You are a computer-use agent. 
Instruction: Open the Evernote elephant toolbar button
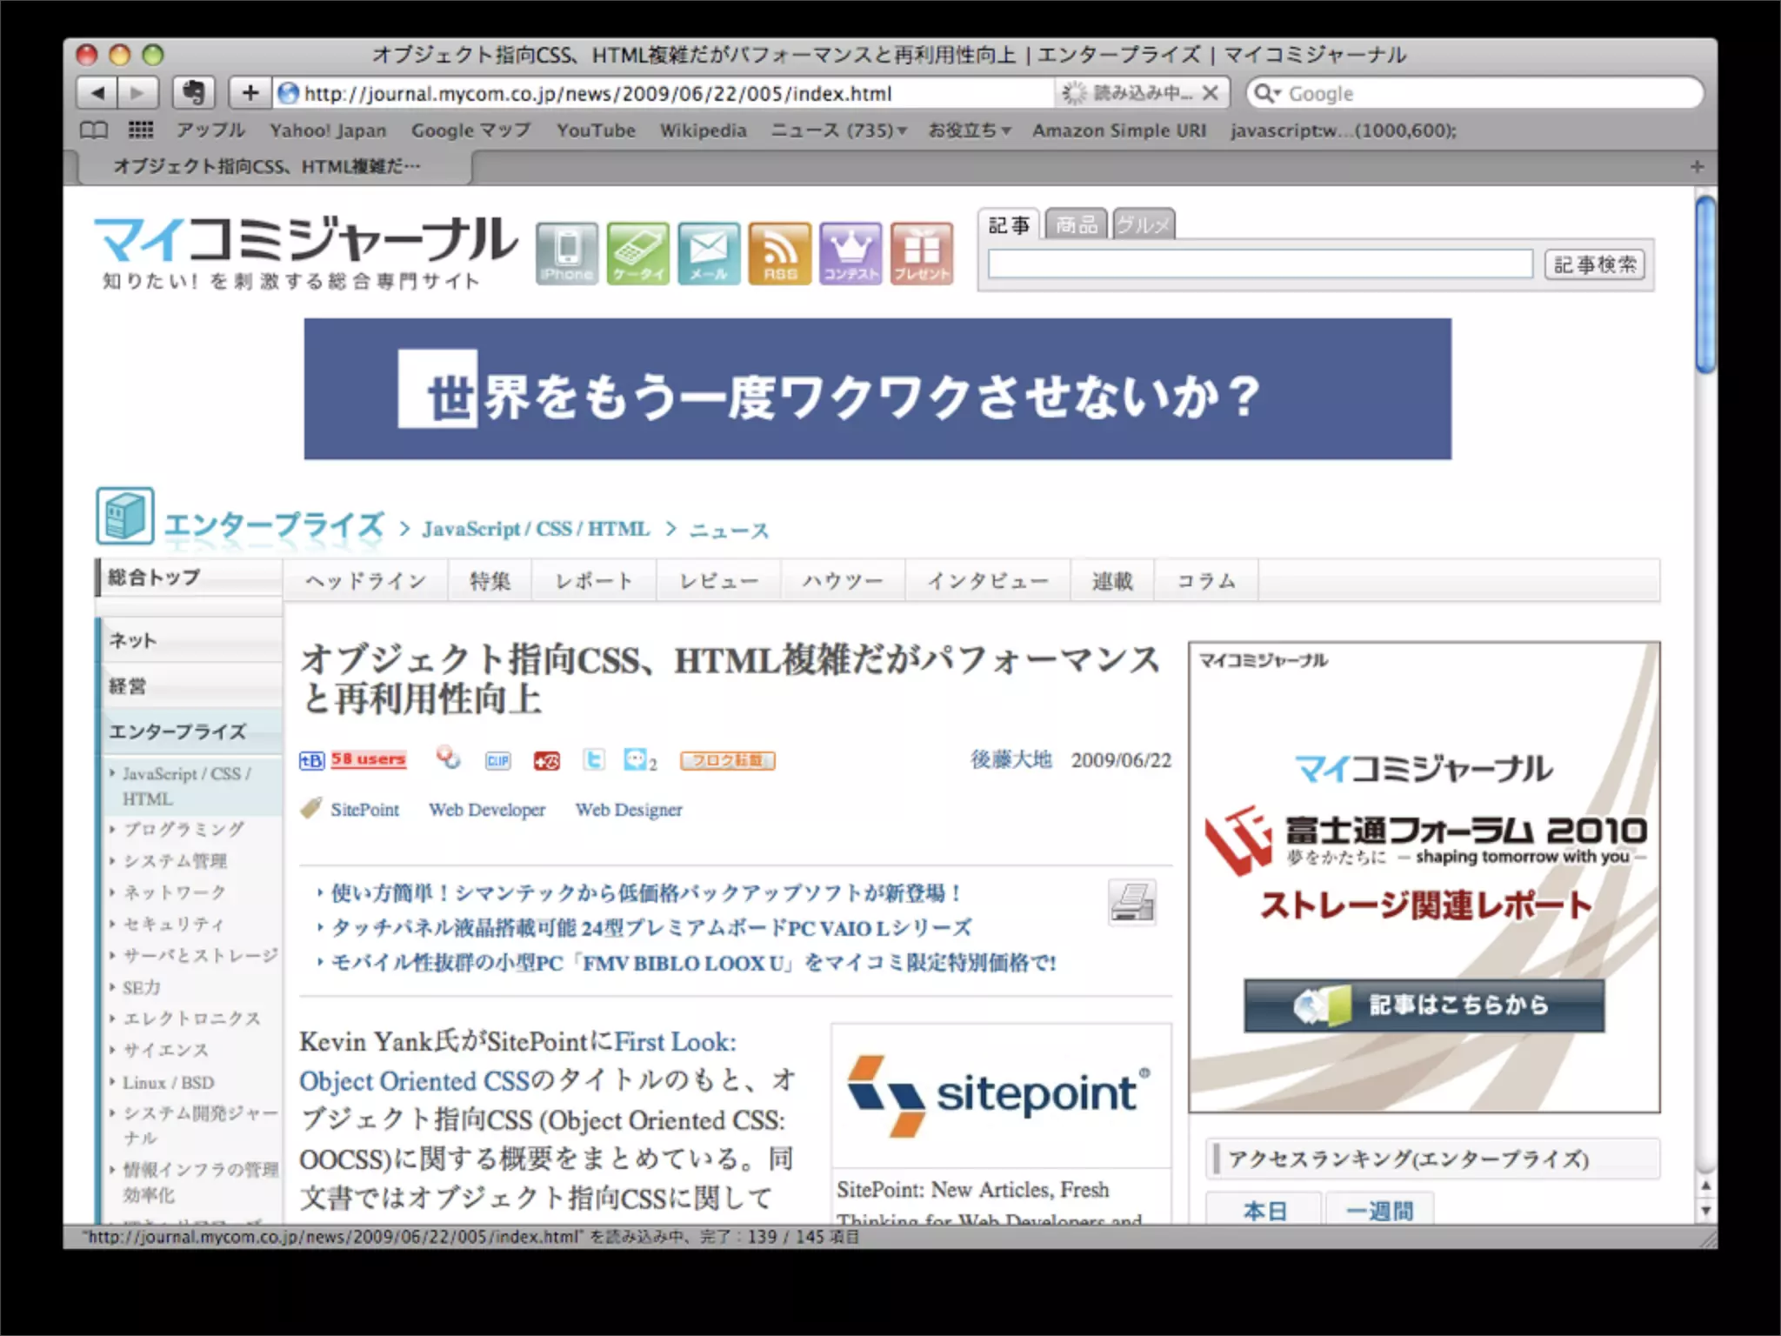[193, 92]
